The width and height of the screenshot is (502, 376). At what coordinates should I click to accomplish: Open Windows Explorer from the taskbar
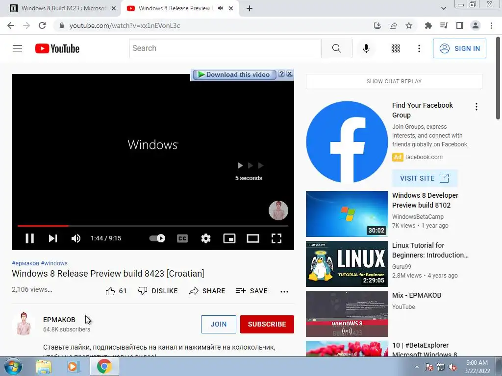click(x=44, y=367)
